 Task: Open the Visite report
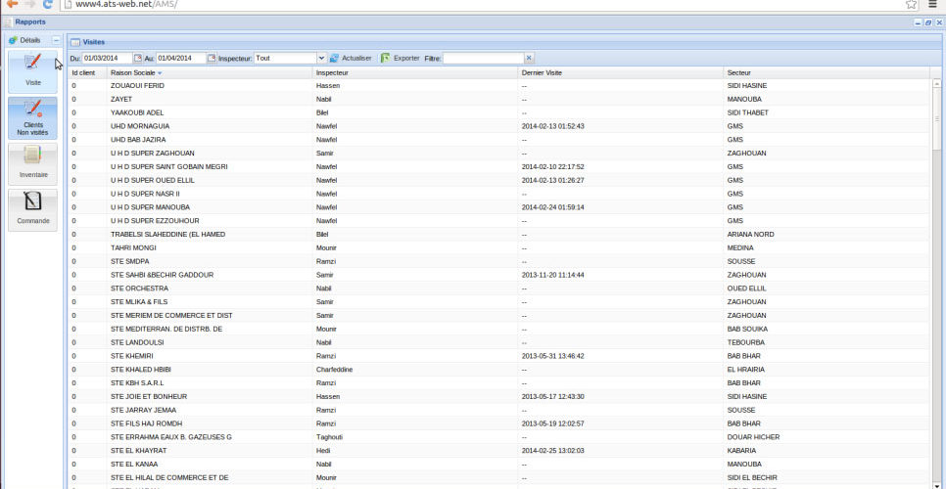pyautogui.click(x=32, y=71)
